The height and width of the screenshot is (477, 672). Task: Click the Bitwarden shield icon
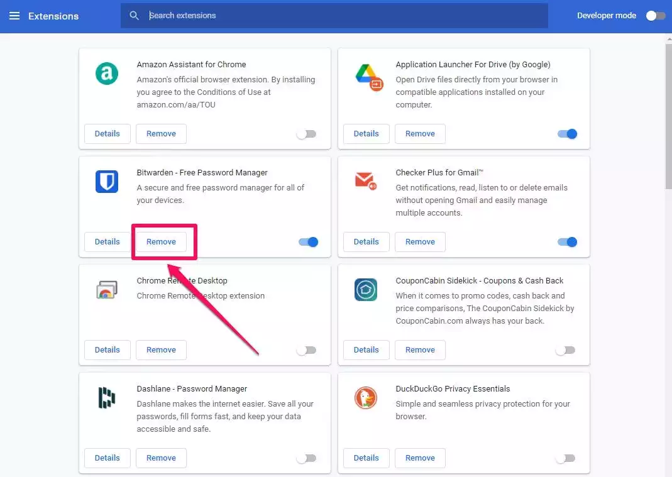(107, 181)
